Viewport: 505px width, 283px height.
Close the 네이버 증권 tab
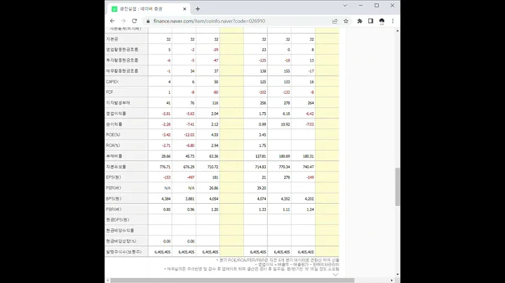pyautogui.click(x=184, y=9)
